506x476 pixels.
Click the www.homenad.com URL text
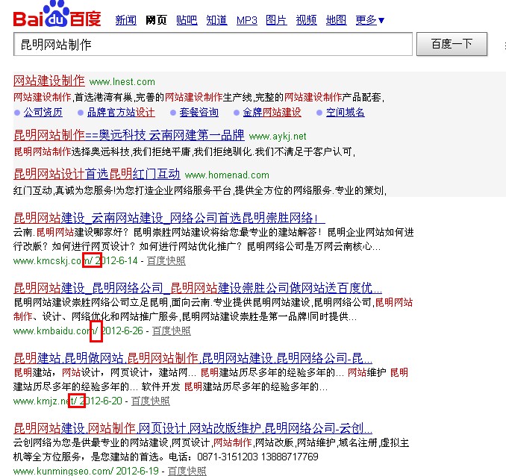tap(227, 175)
